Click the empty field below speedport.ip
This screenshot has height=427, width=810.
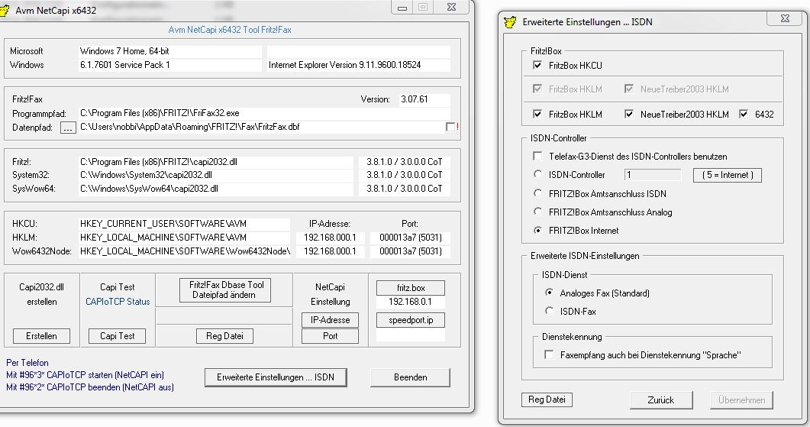click(411, 336)
